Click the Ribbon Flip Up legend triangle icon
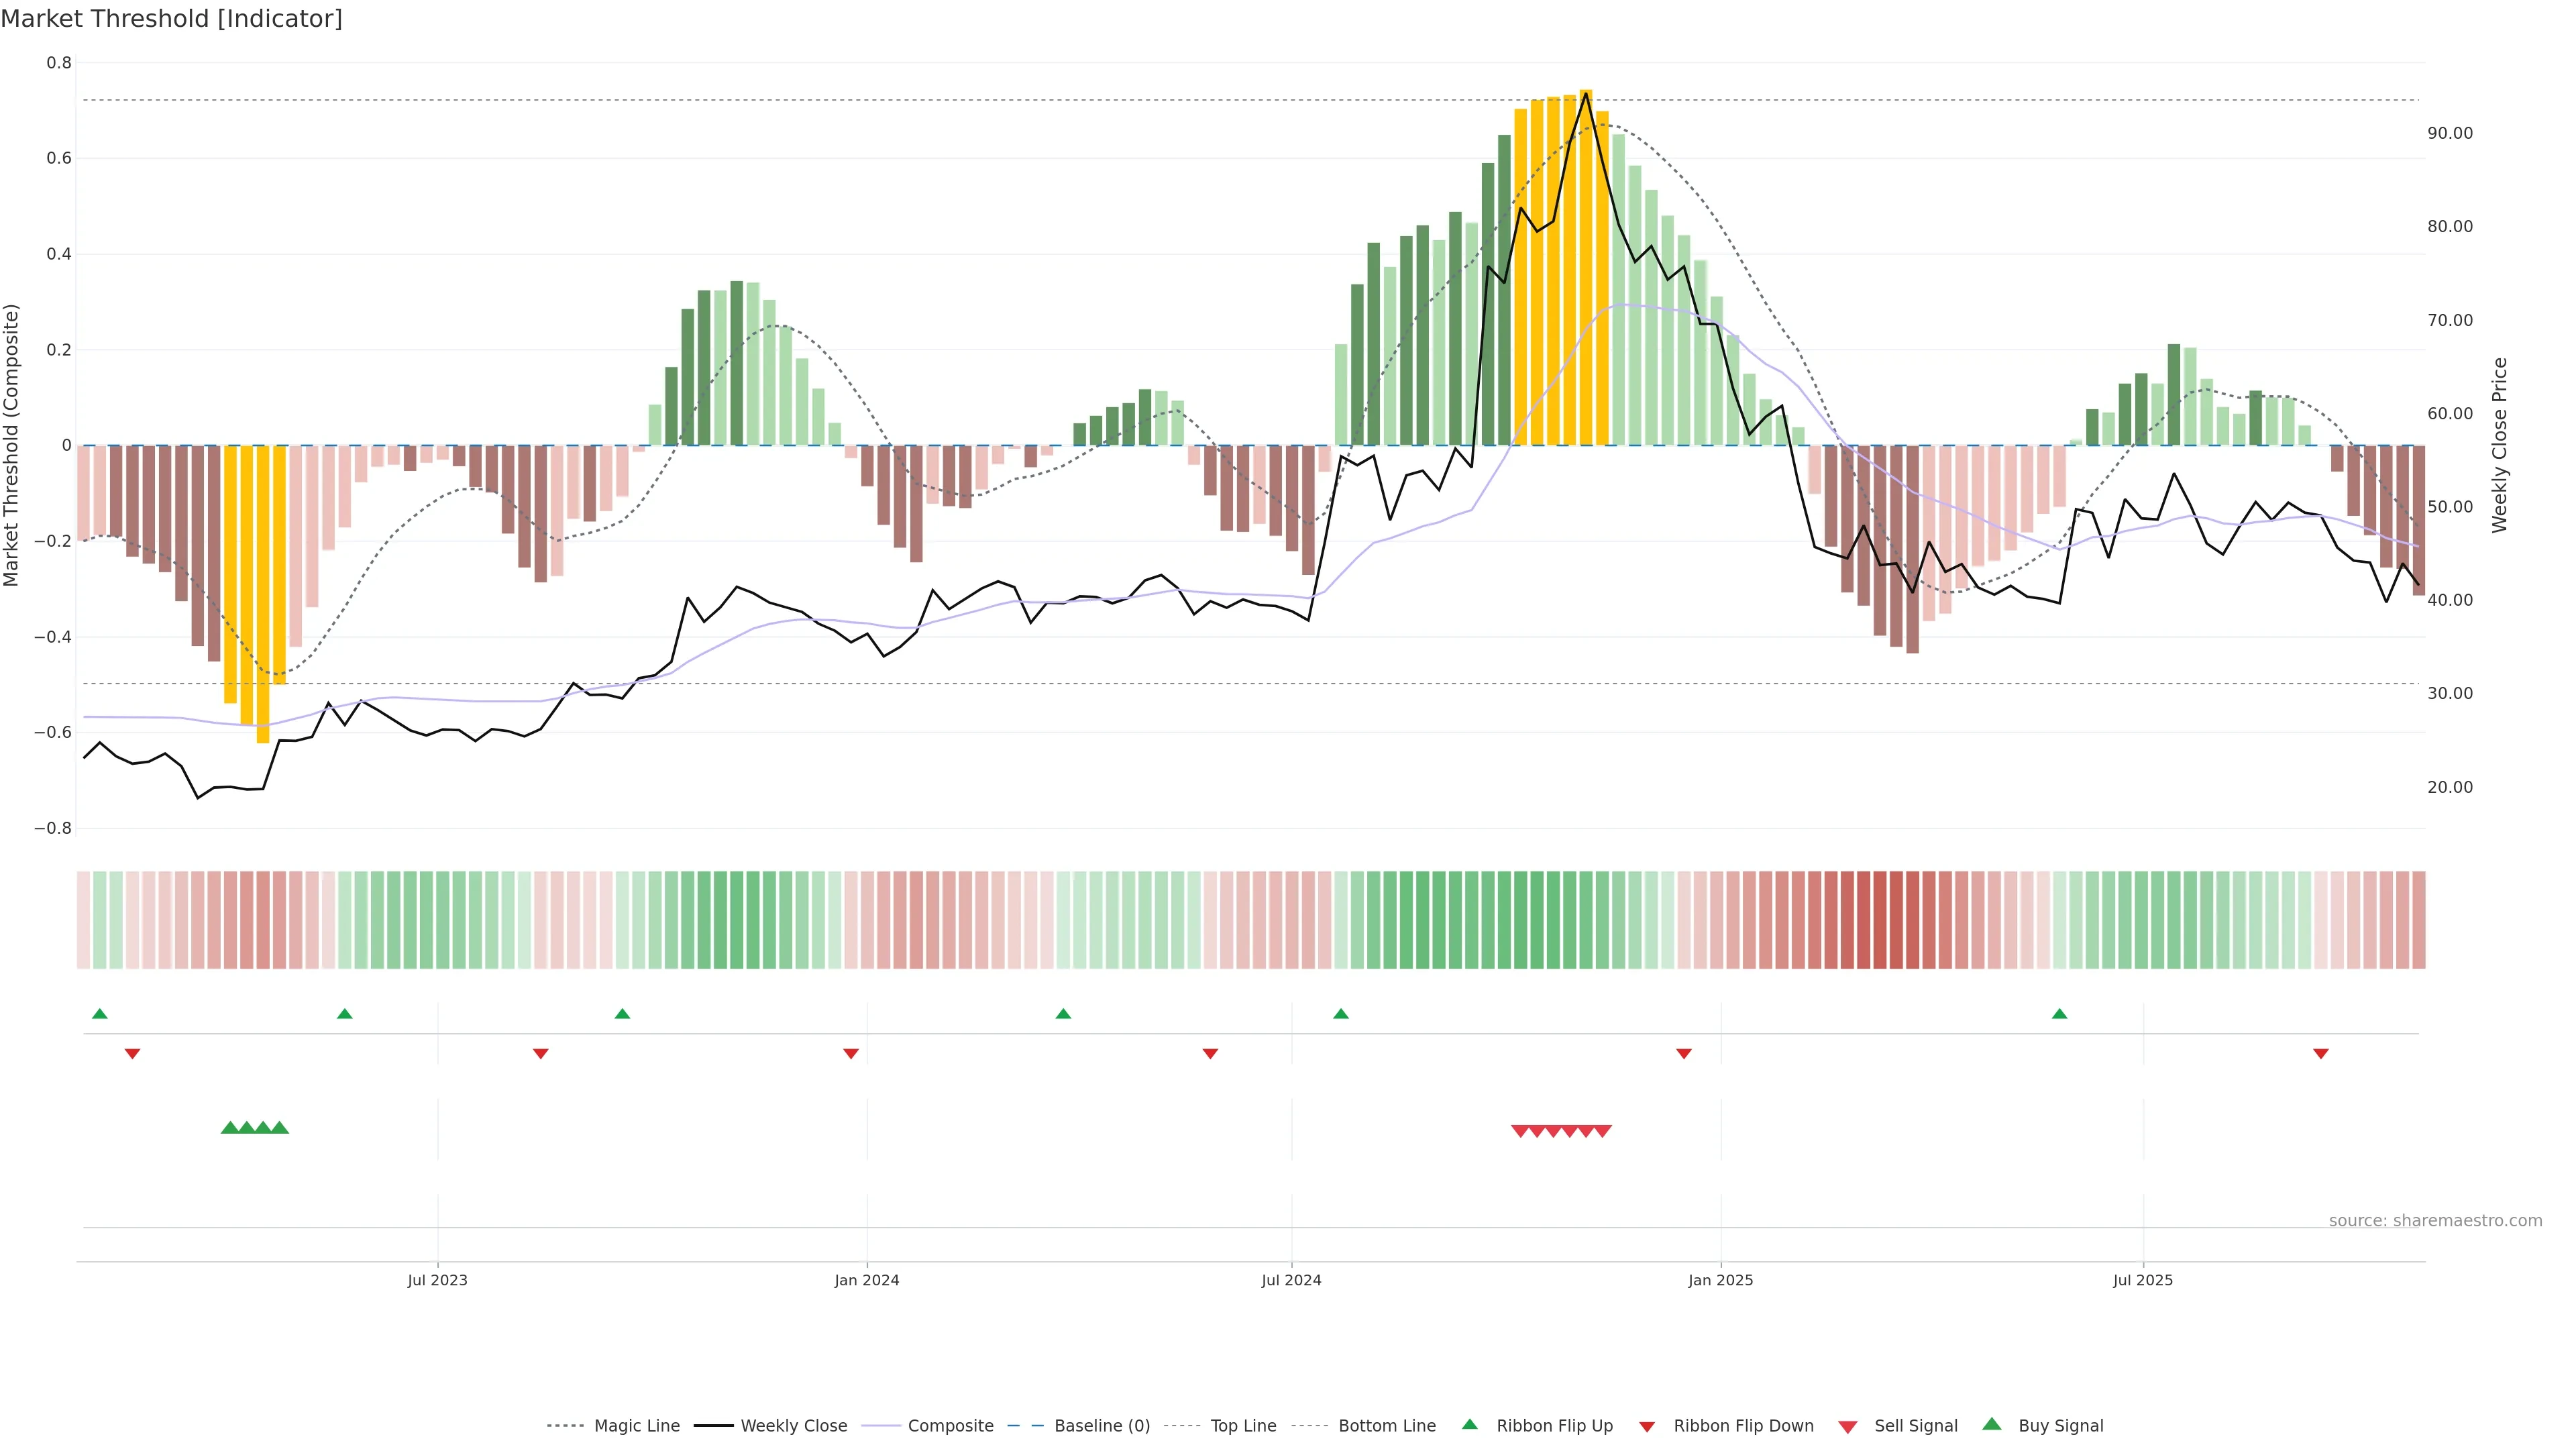 tap(1469, 1424)
